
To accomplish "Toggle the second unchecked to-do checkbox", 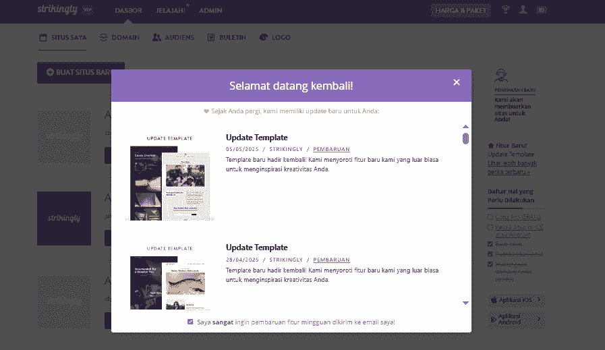I will click(490, 227).
